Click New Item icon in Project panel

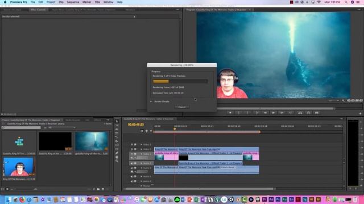[103, 189]
